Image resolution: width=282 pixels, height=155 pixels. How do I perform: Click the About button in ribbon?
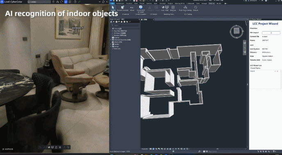(x=132, y=9)
